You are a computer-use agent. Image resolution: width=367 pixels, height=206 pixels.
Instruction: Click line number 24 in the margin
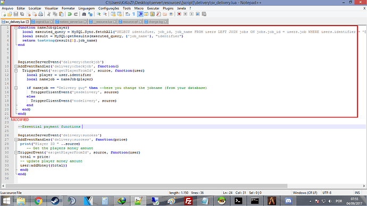tap(6, 127)
